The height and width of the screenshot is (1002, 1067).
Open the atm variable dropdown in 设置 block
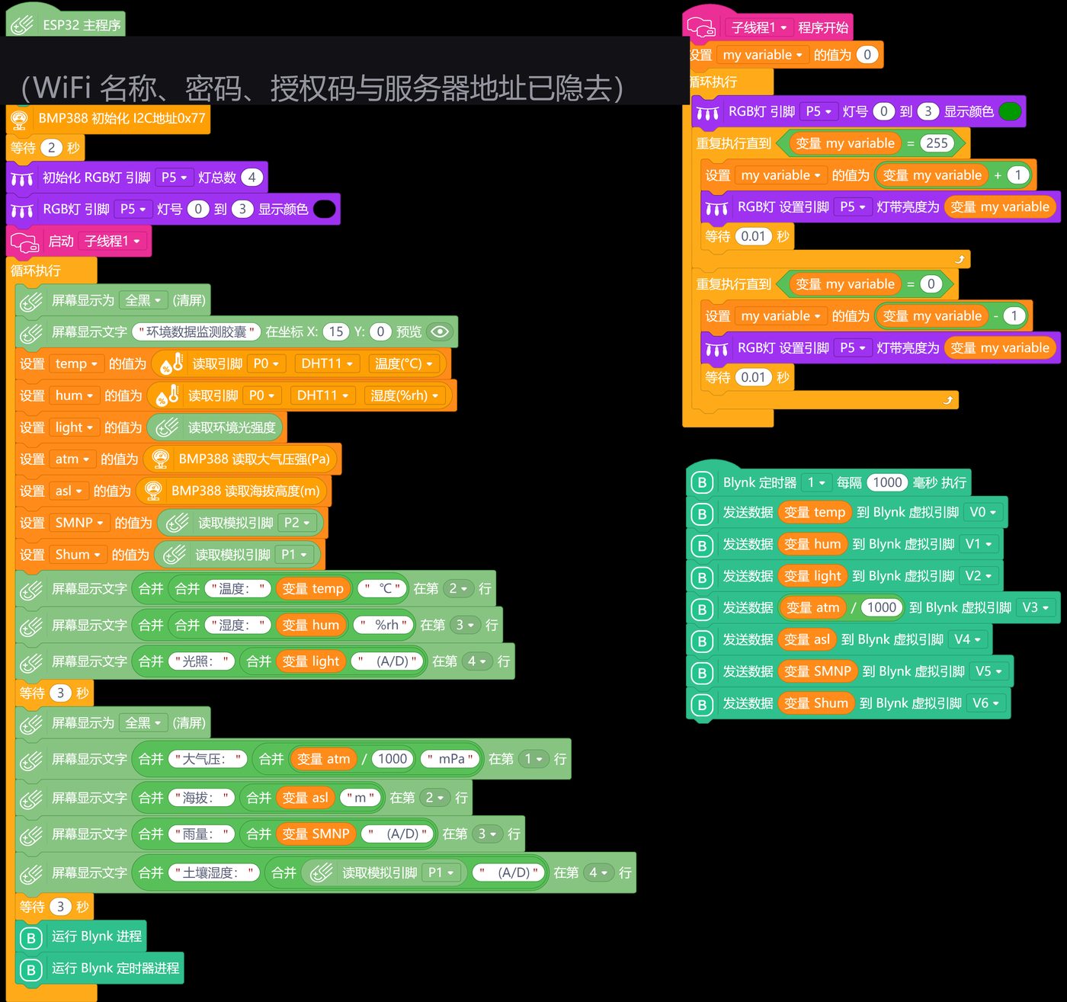[72, 459]
